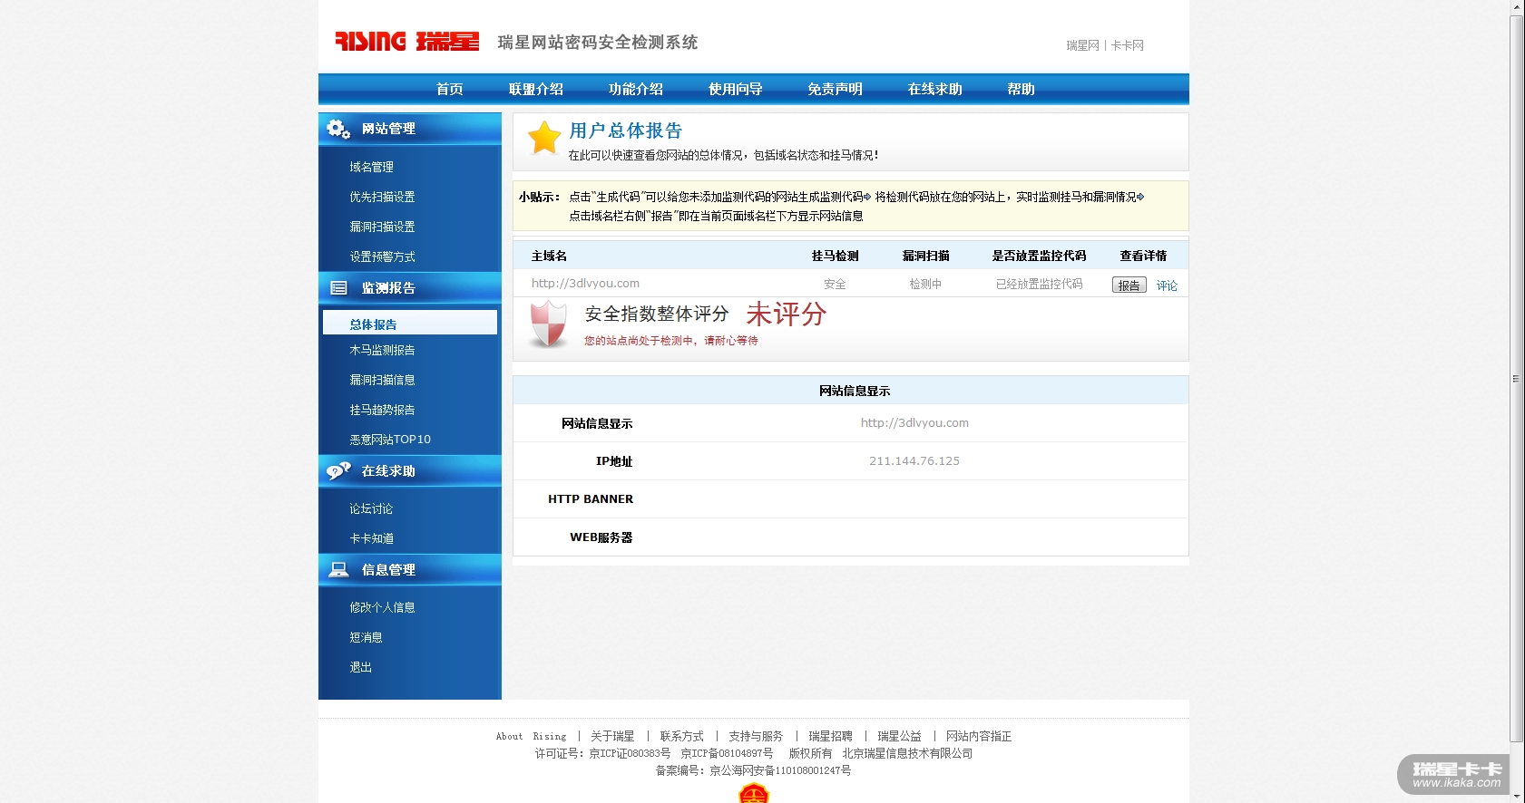Screen dimensions: 1525x803
Task: Select 功能介绍 navigation item
Action: [636, 89]
